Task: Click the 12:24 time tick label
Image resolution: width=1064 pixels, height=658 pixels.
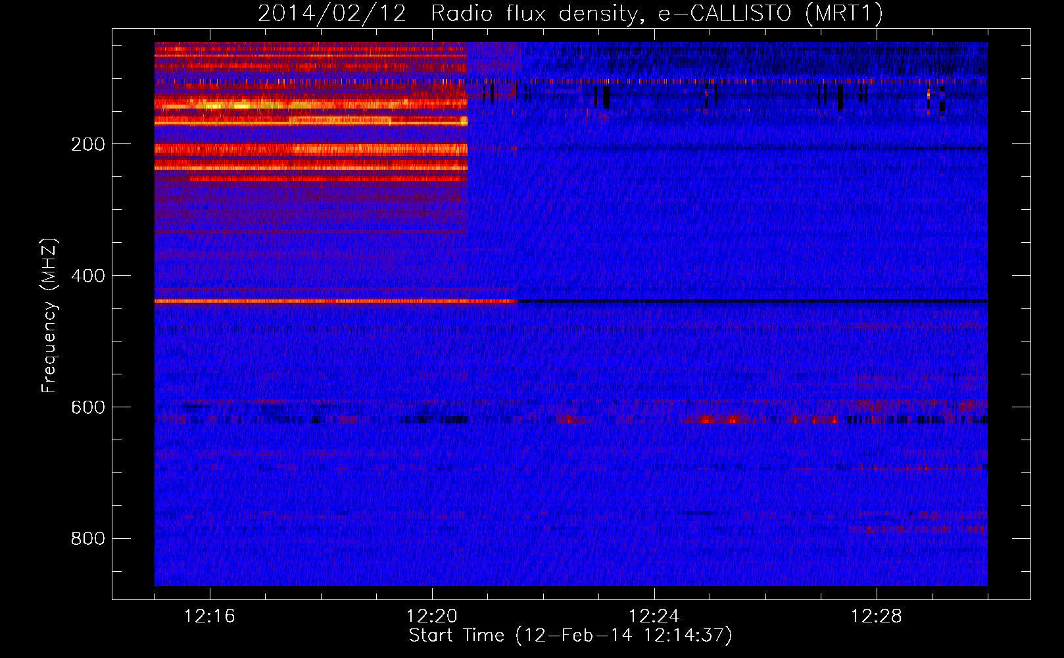Action: click(x=654, y=617)
